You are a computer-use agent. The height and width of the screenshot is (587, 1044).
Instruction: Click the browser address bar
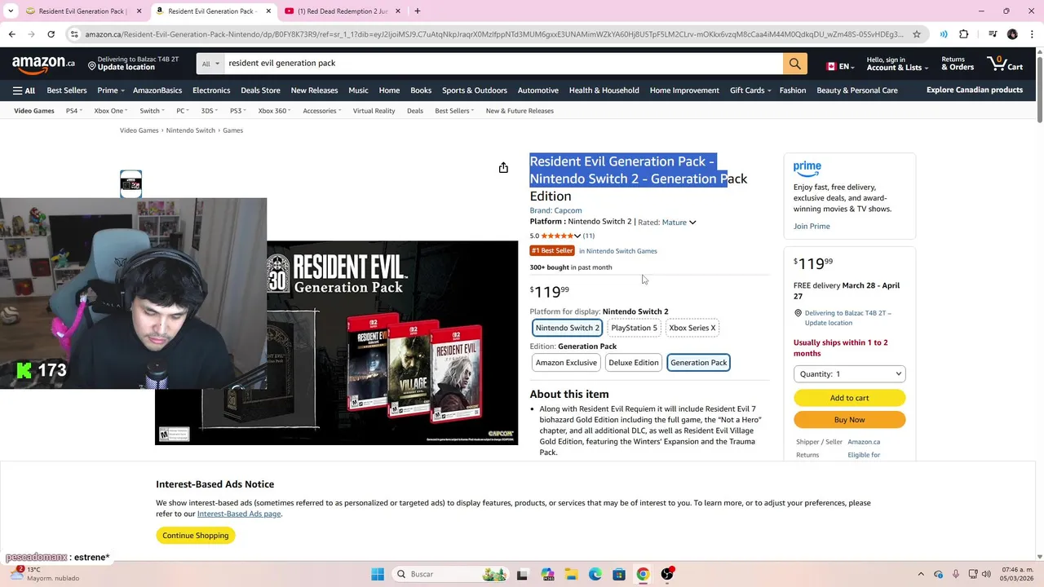pyautogui.click(x=493, y=34)
